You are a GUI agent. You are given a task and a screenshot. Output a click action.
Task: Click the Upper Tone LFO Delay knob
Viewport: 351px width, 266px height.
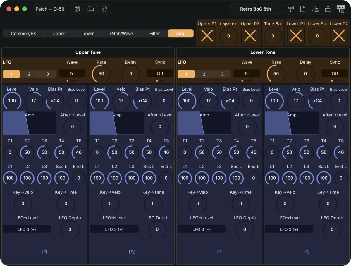131,73
